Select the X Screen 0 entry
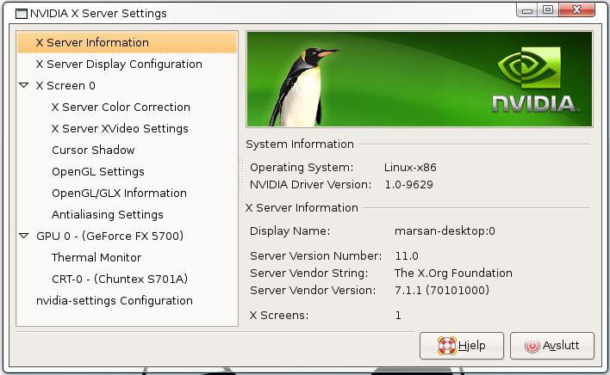Viewport: 610px width, 375px height. [x=65, y=85]
